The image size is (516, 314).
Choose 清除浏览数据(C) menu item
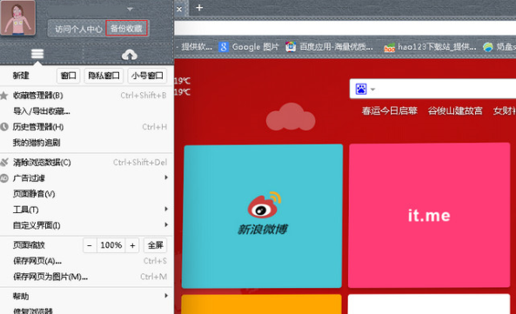(87, 163)
